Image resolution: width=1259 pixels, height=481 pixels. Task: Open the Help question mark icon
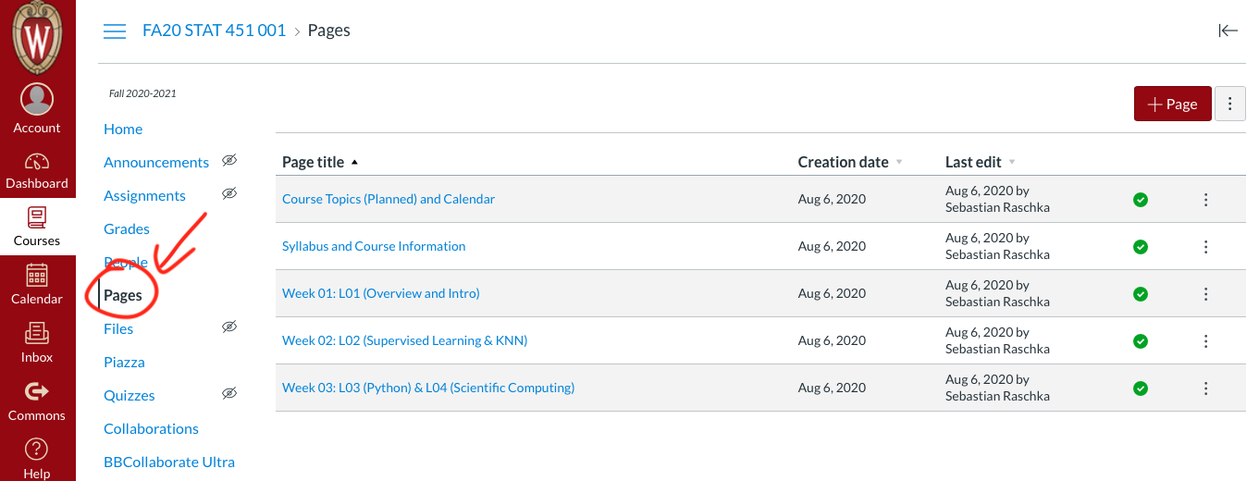click(x=37, y=450)
